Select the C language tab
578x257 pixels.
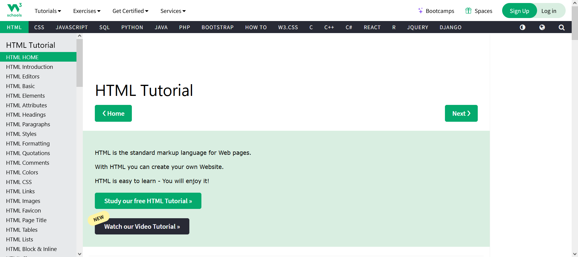point(311,27)
